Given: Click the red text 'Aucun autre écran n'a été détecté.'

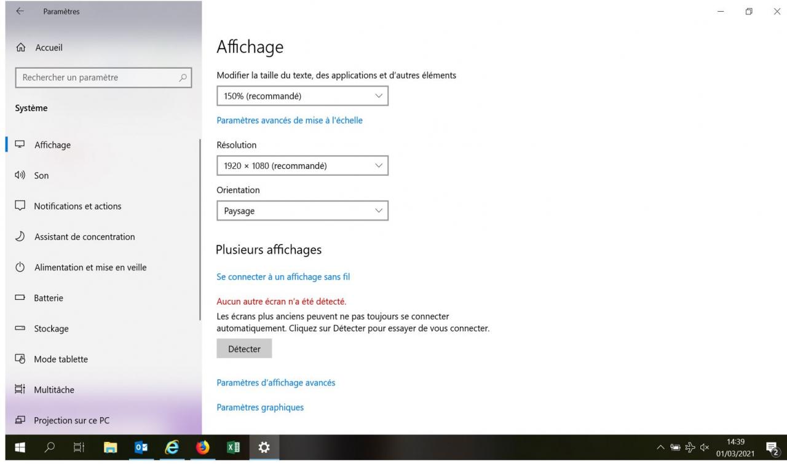Looking at the screenshot, I should (282, 301).
